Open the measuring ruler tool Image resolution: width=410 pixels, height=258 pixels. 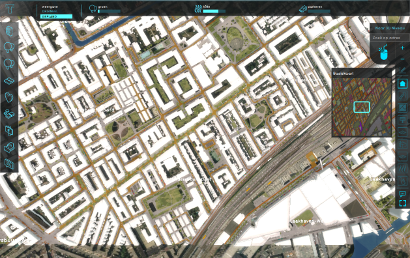coord(402,70)
